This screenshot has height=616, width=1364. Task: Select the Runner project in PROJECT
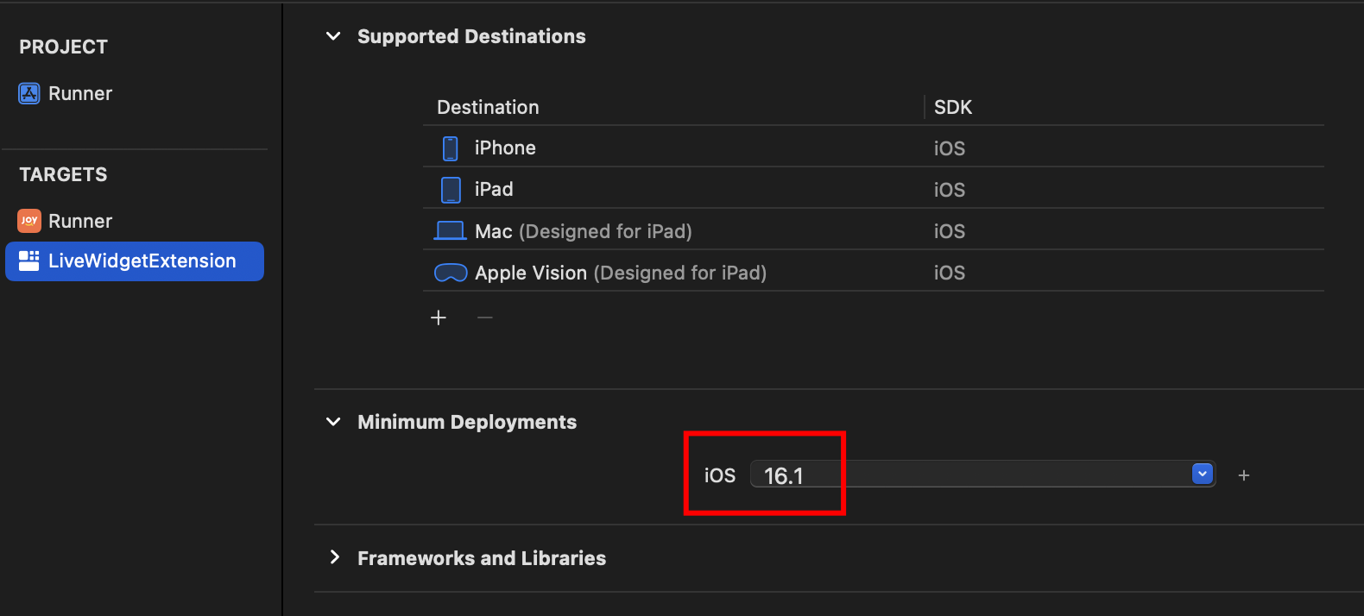(80, 93)
